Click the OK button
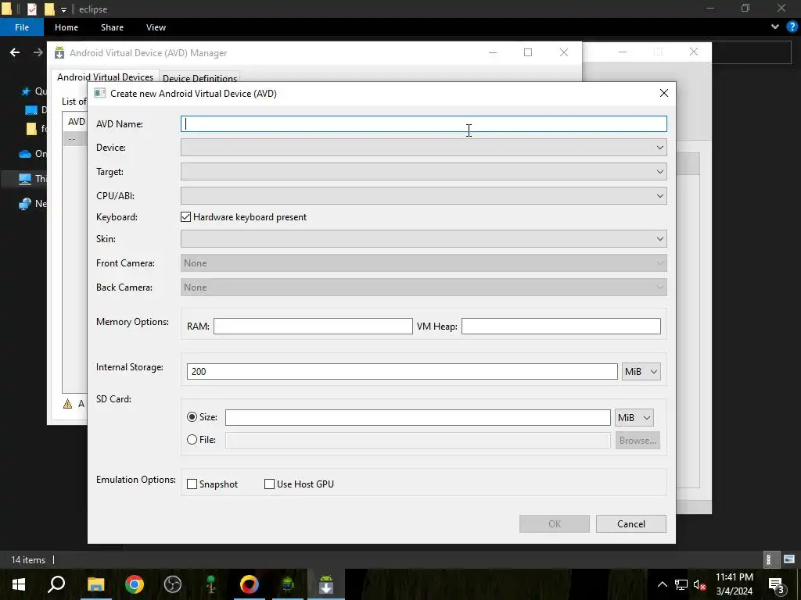The height and width of the screenshot is (600, 801). tap(555, 524)
